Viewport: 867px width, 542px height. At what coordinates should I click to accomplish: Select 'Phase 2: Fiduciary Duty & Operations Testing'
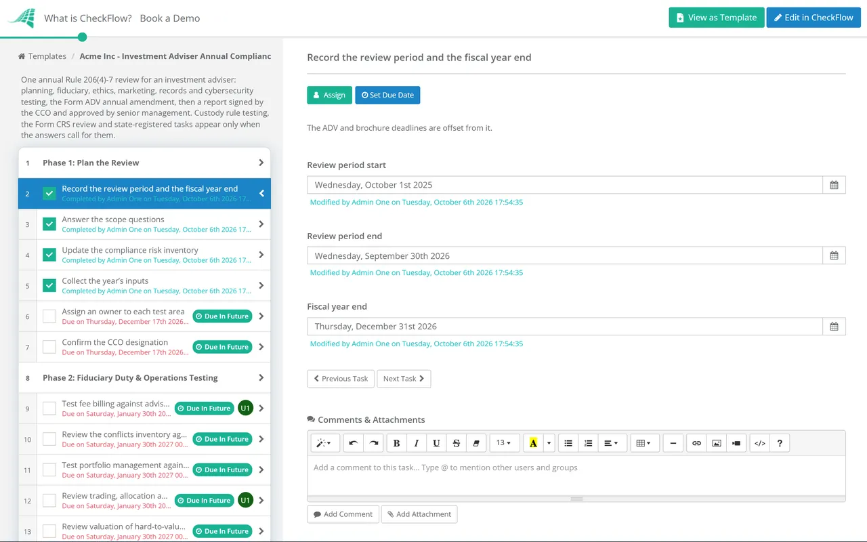pyautogui.click(x=144, y=378)
